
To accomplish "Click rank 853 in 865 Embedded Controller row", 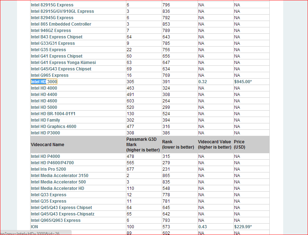I will coord(166,24).
